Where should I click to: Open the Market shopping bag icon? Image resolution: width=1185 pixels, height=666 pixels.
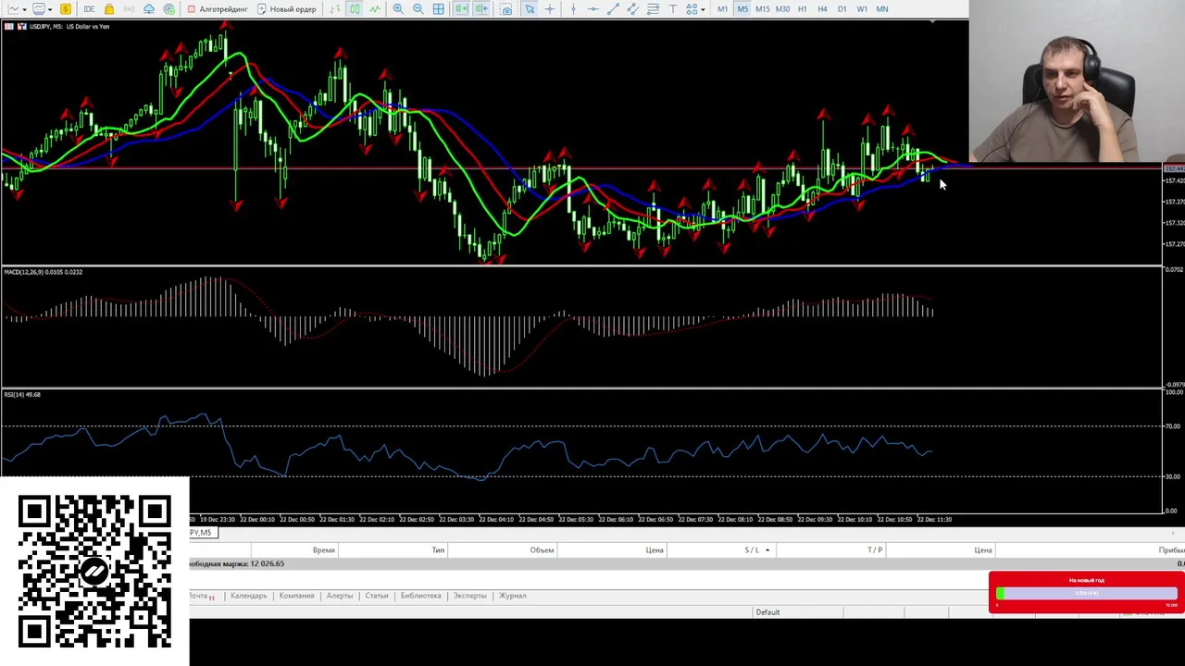click(x=109, y=9)
